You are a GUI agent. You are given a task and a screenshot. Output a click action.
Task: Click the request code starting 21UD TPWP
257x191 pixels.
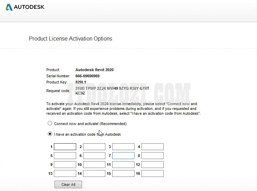point(112,88)
